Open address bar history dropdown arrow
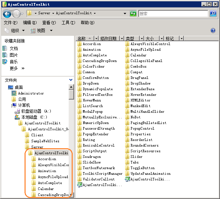The width and height of the screenshot is (220, 199). coord(125,14)
